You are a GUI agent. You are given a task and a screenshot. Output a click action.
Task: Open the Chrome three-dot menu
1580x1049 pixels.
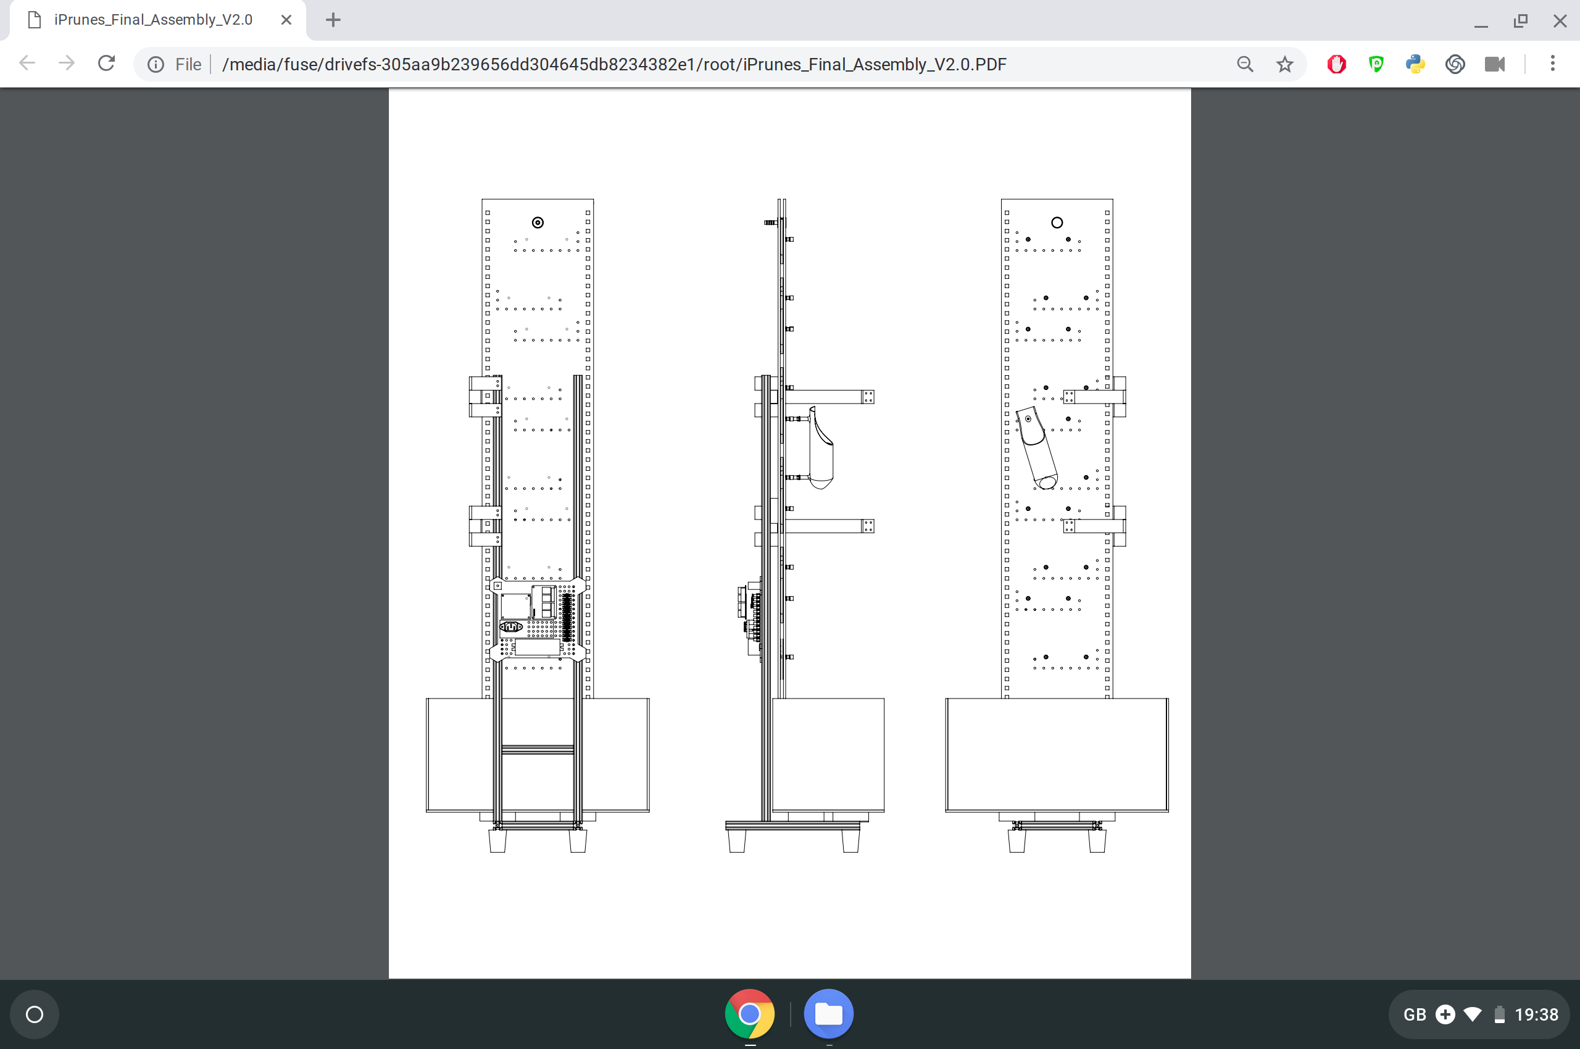tap(1554, 64)
